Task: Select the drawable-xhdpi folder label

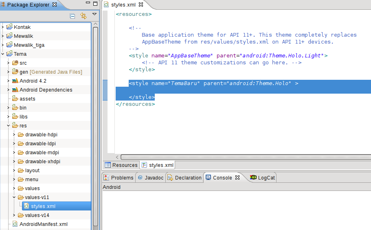Action: pos(43,162)
